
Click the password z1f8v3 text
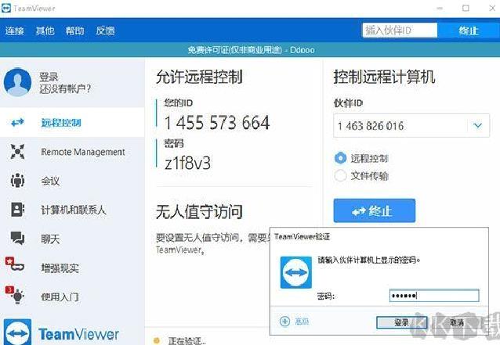point(187,164)
